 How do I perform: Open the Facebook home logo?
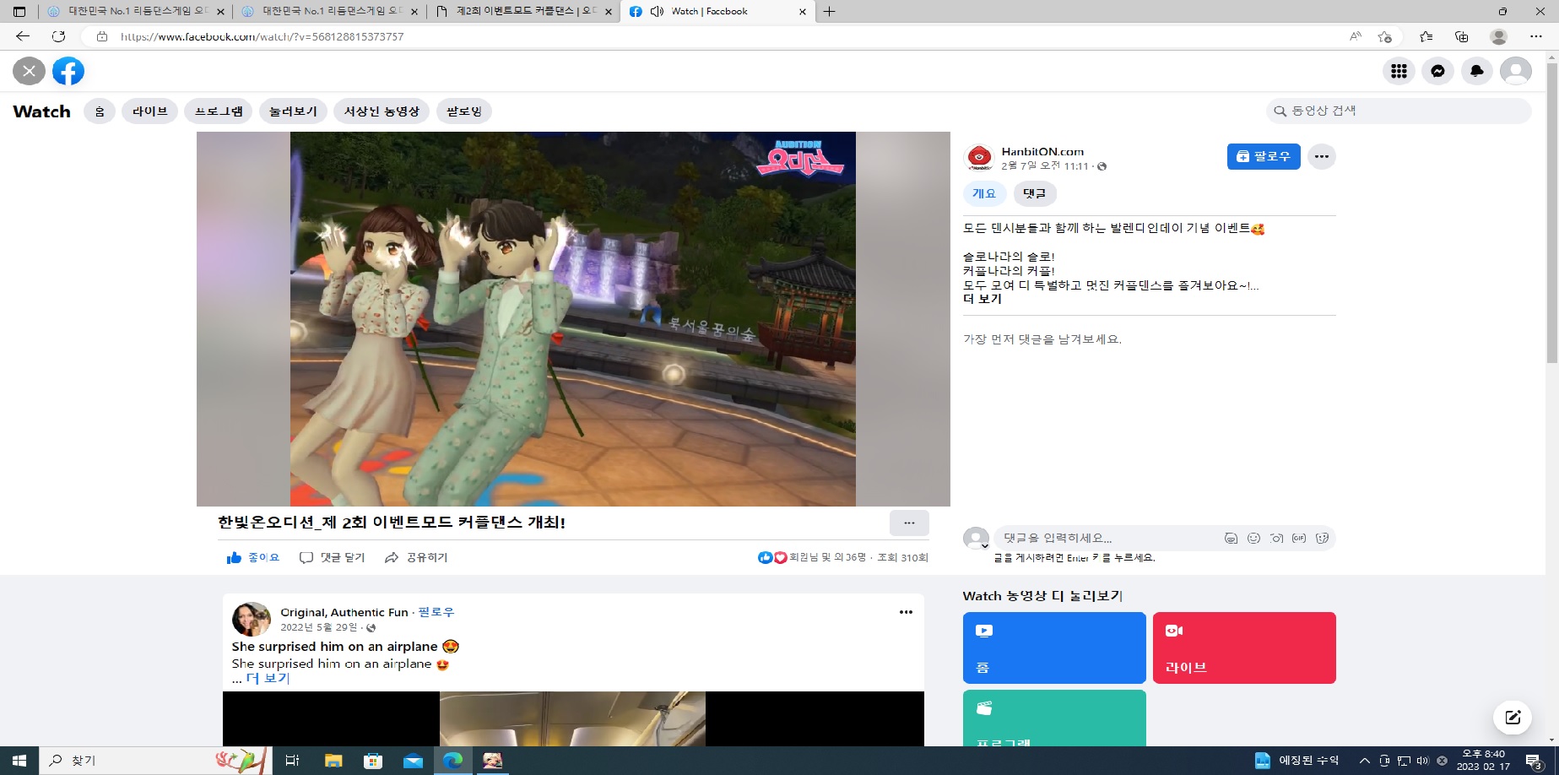click(x=68, y=71)
